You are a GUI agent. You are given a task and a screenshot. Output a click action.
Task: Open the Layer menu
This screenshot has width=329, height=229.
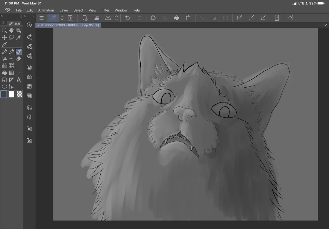pos(64,10)
